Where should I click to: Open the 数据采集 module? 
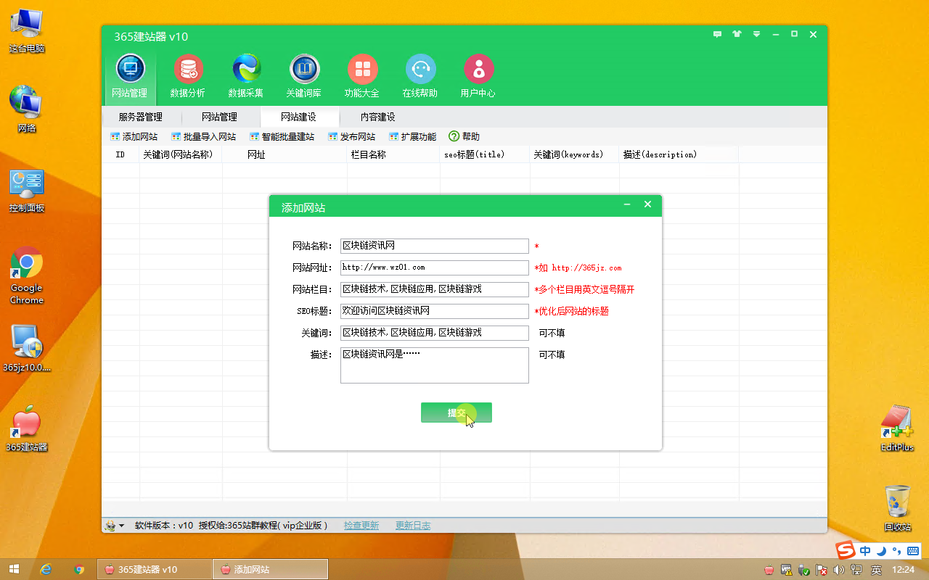coord(246,76)
